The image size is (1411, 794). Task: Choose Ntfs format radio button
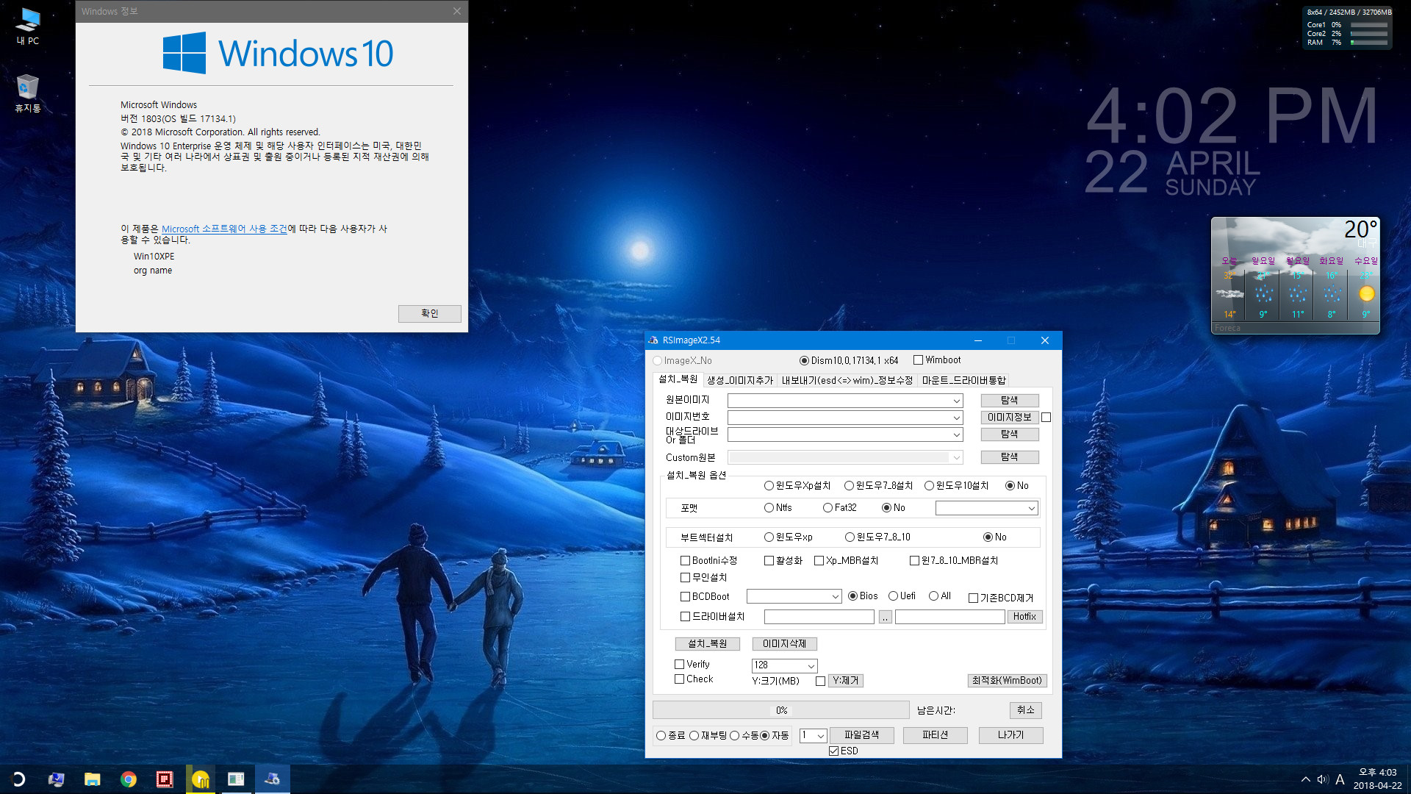click(x=769, y=508)
